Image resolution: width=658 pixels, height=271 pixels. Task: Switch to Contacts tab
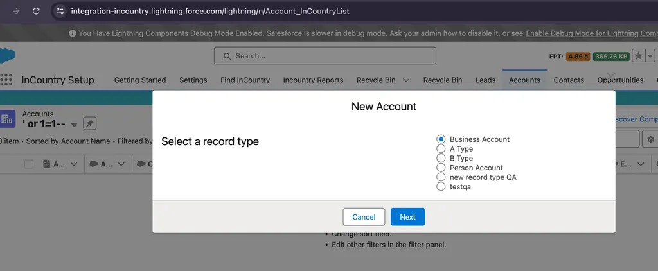pyautogui.click(x=569, y=80)
